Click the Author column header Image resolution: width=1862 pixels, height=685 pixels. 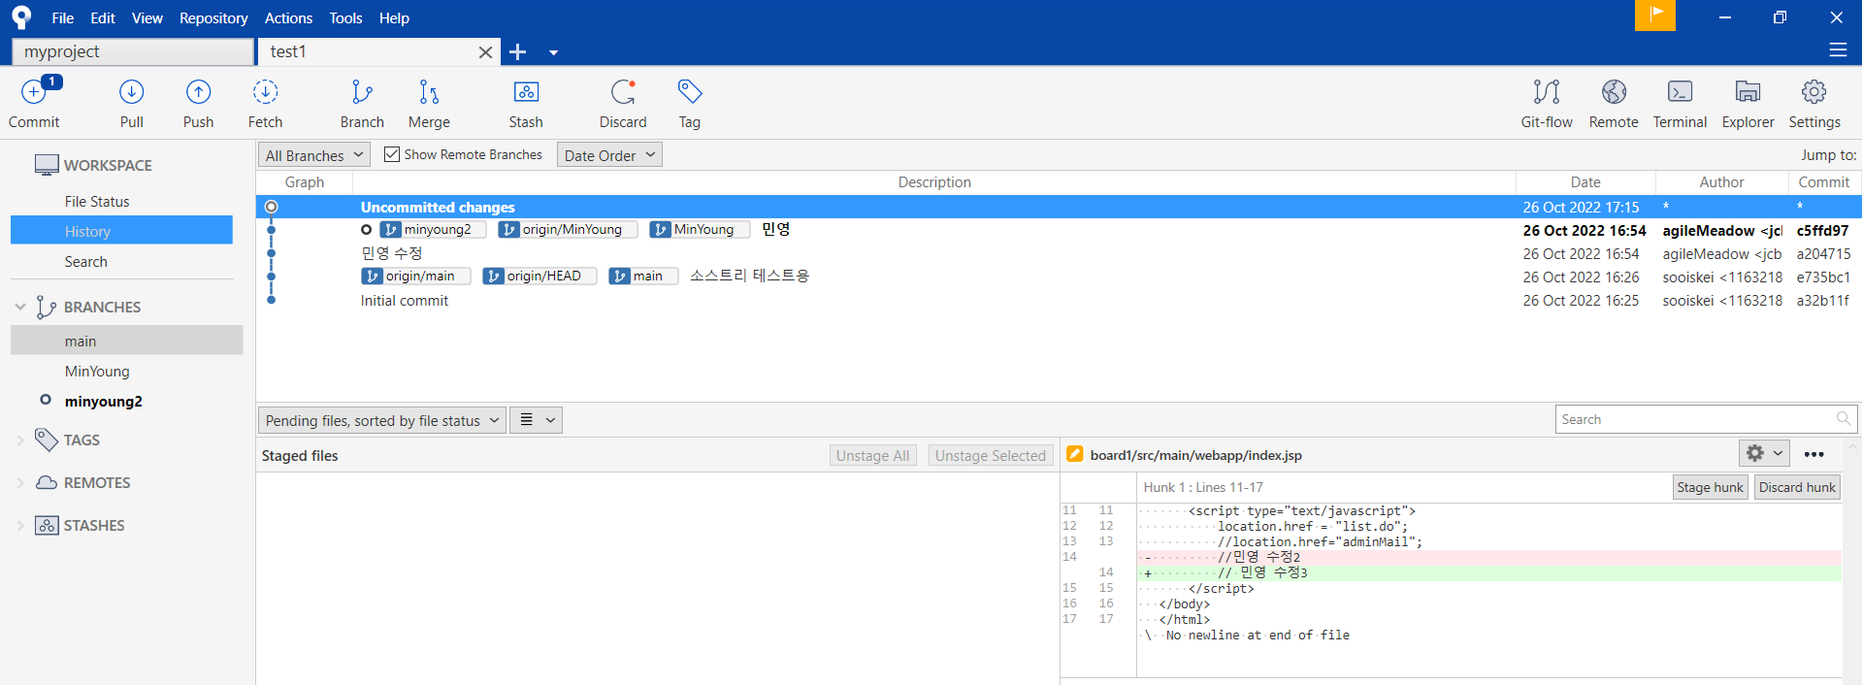coord(1721,182)
